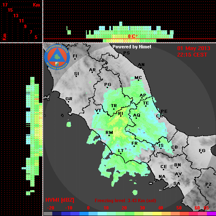The height and width of the screenshot is (216, 216).
Task: Select the 20 value on dBZ scale
Action: pyautogui.click(x=124, y=208)
